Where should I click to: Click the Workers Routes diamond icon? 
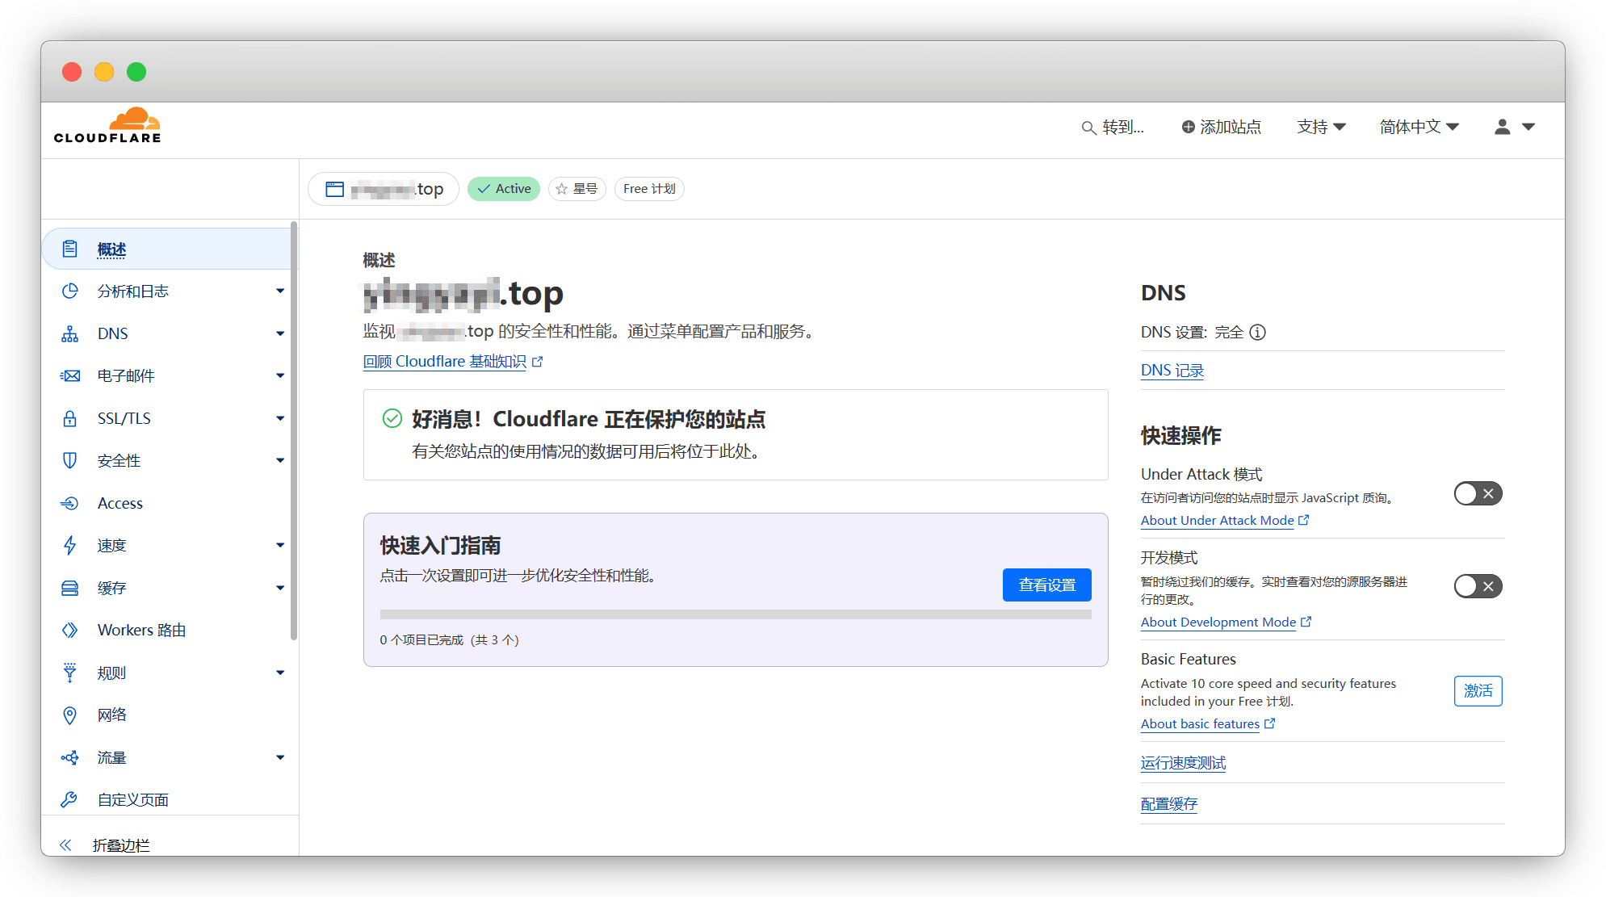point(70,630)
